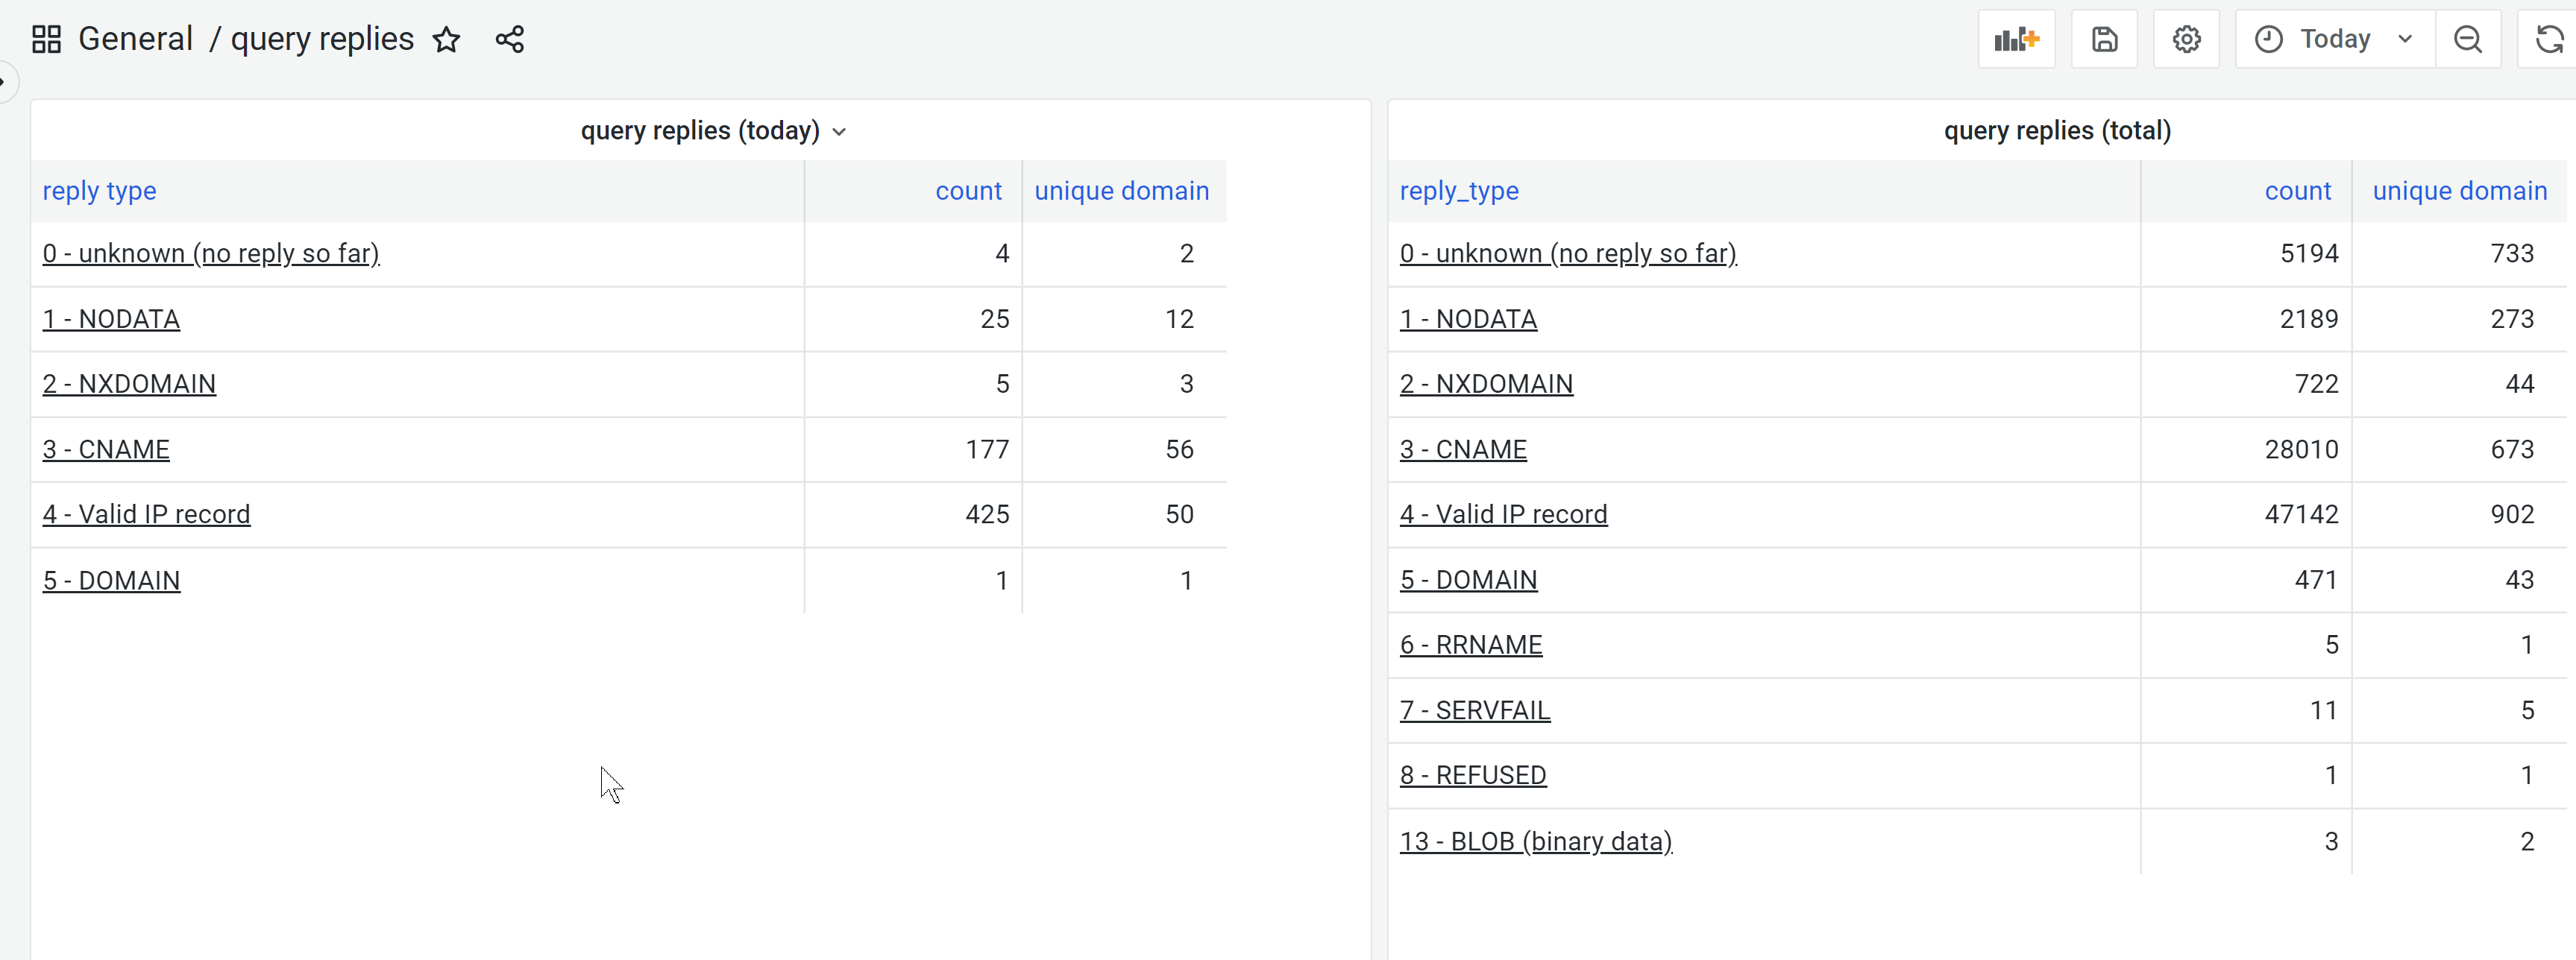Open '6 - RRNAME' link in total table
This screenshot has height=960, width=2576.
[1471, 645]
